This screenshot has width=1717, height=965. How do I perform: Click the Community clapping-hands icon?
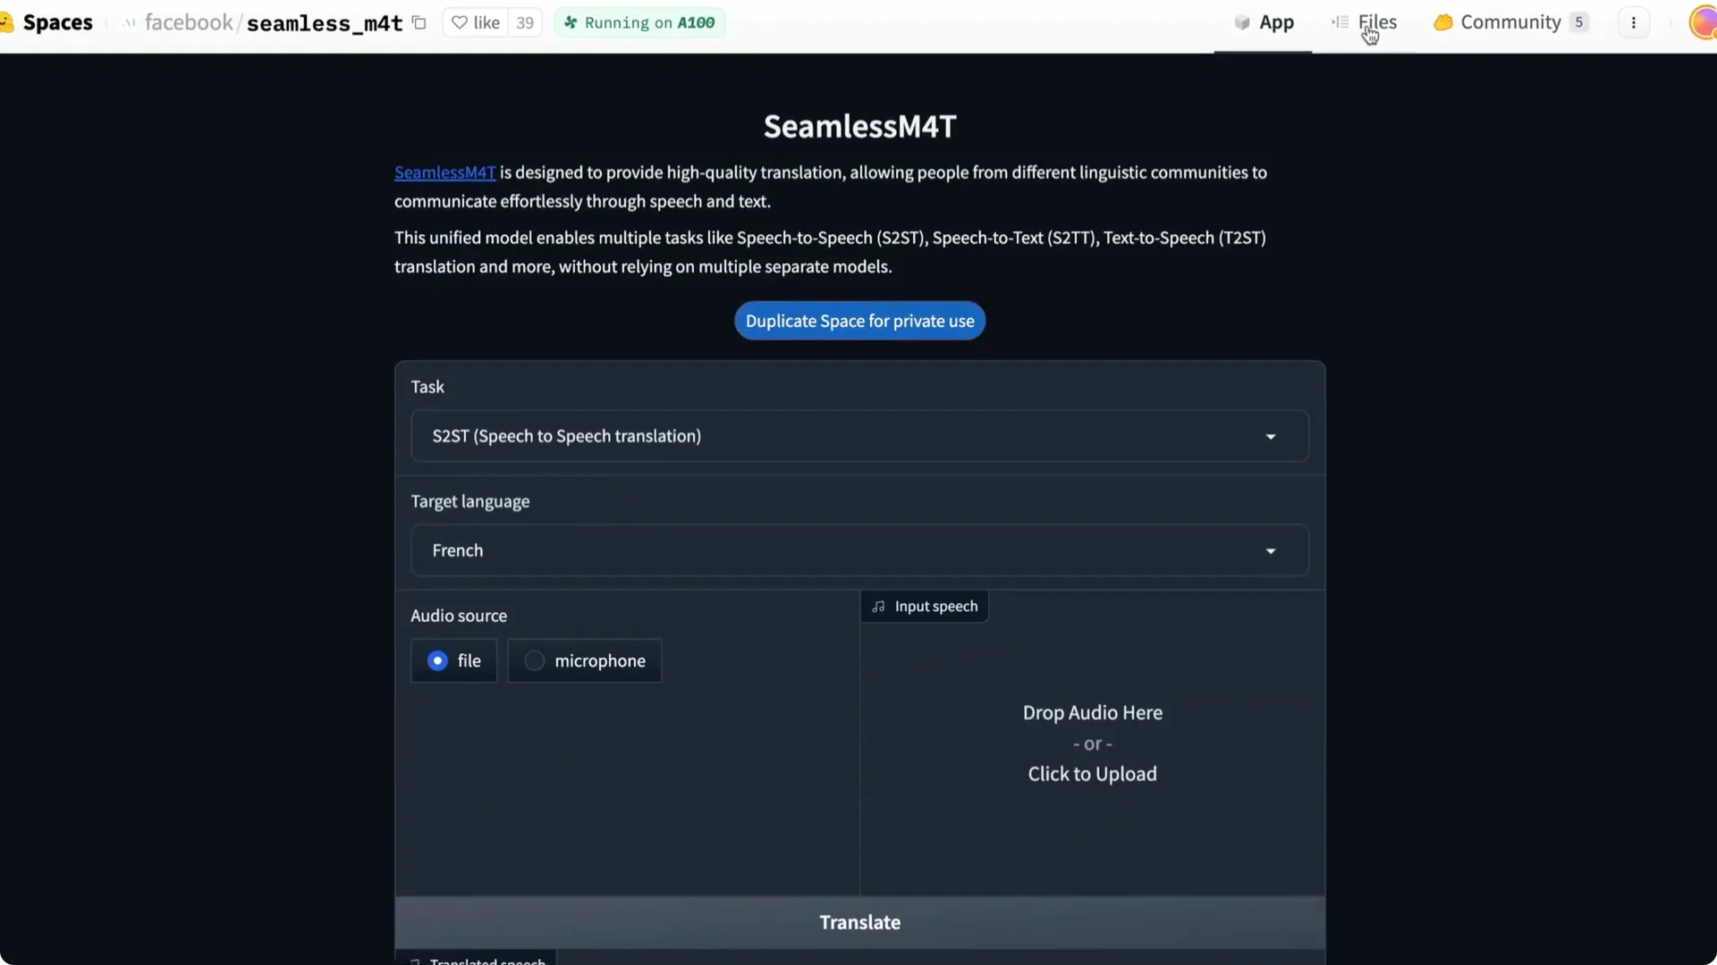pyautogui.click(x=1443, y=22)
